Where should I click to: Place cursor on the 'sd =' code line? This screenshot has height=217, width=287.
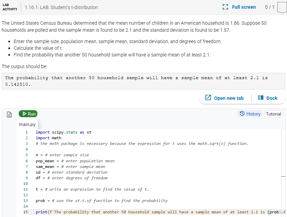point(71,172)
